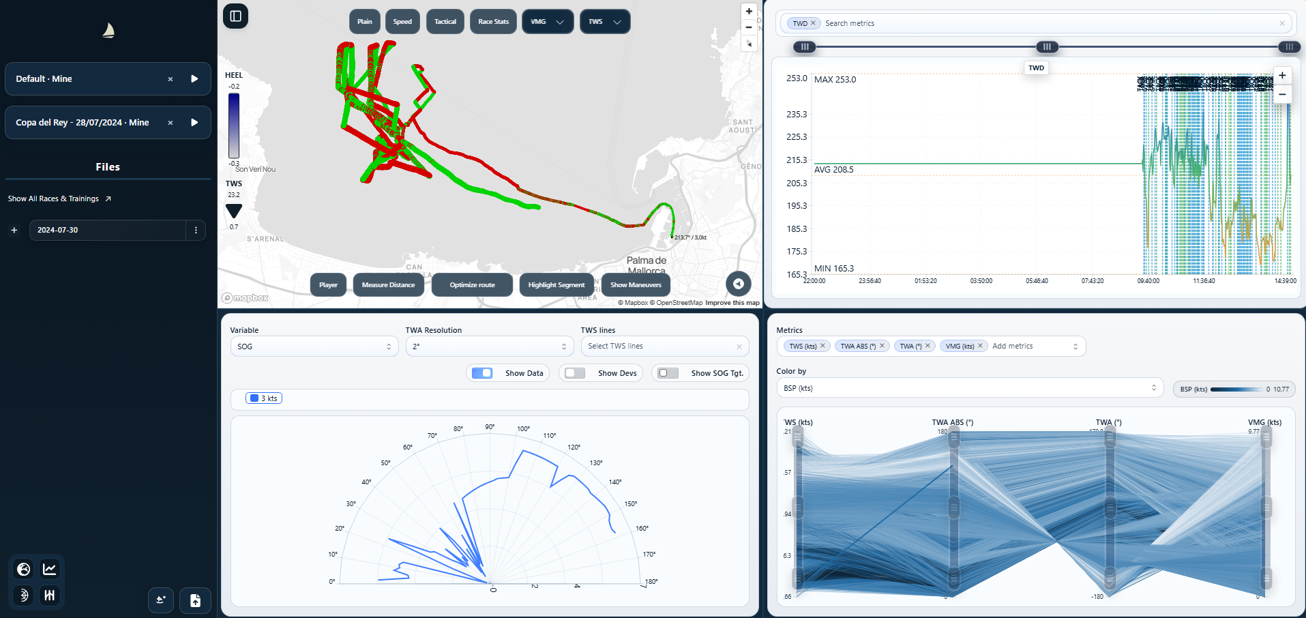Screen dimensions: 1306x618
Task: Click the middle time range slider handle
Action: (x=1047, y=47)
